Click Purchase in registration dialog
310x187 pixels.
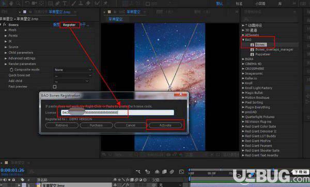[96, 126]
